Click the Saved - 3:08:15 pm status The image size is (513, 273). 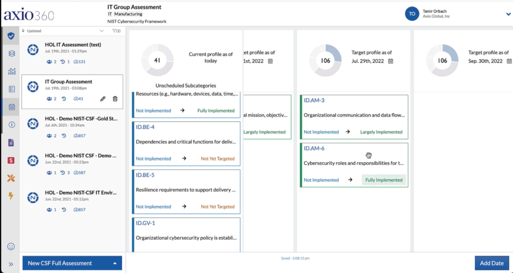[x=295, y=258]
